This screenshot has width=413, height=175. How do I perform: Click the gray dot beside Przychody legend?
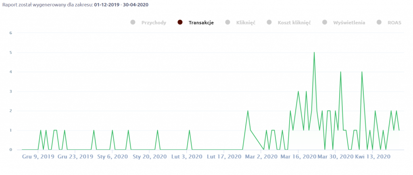133,23
